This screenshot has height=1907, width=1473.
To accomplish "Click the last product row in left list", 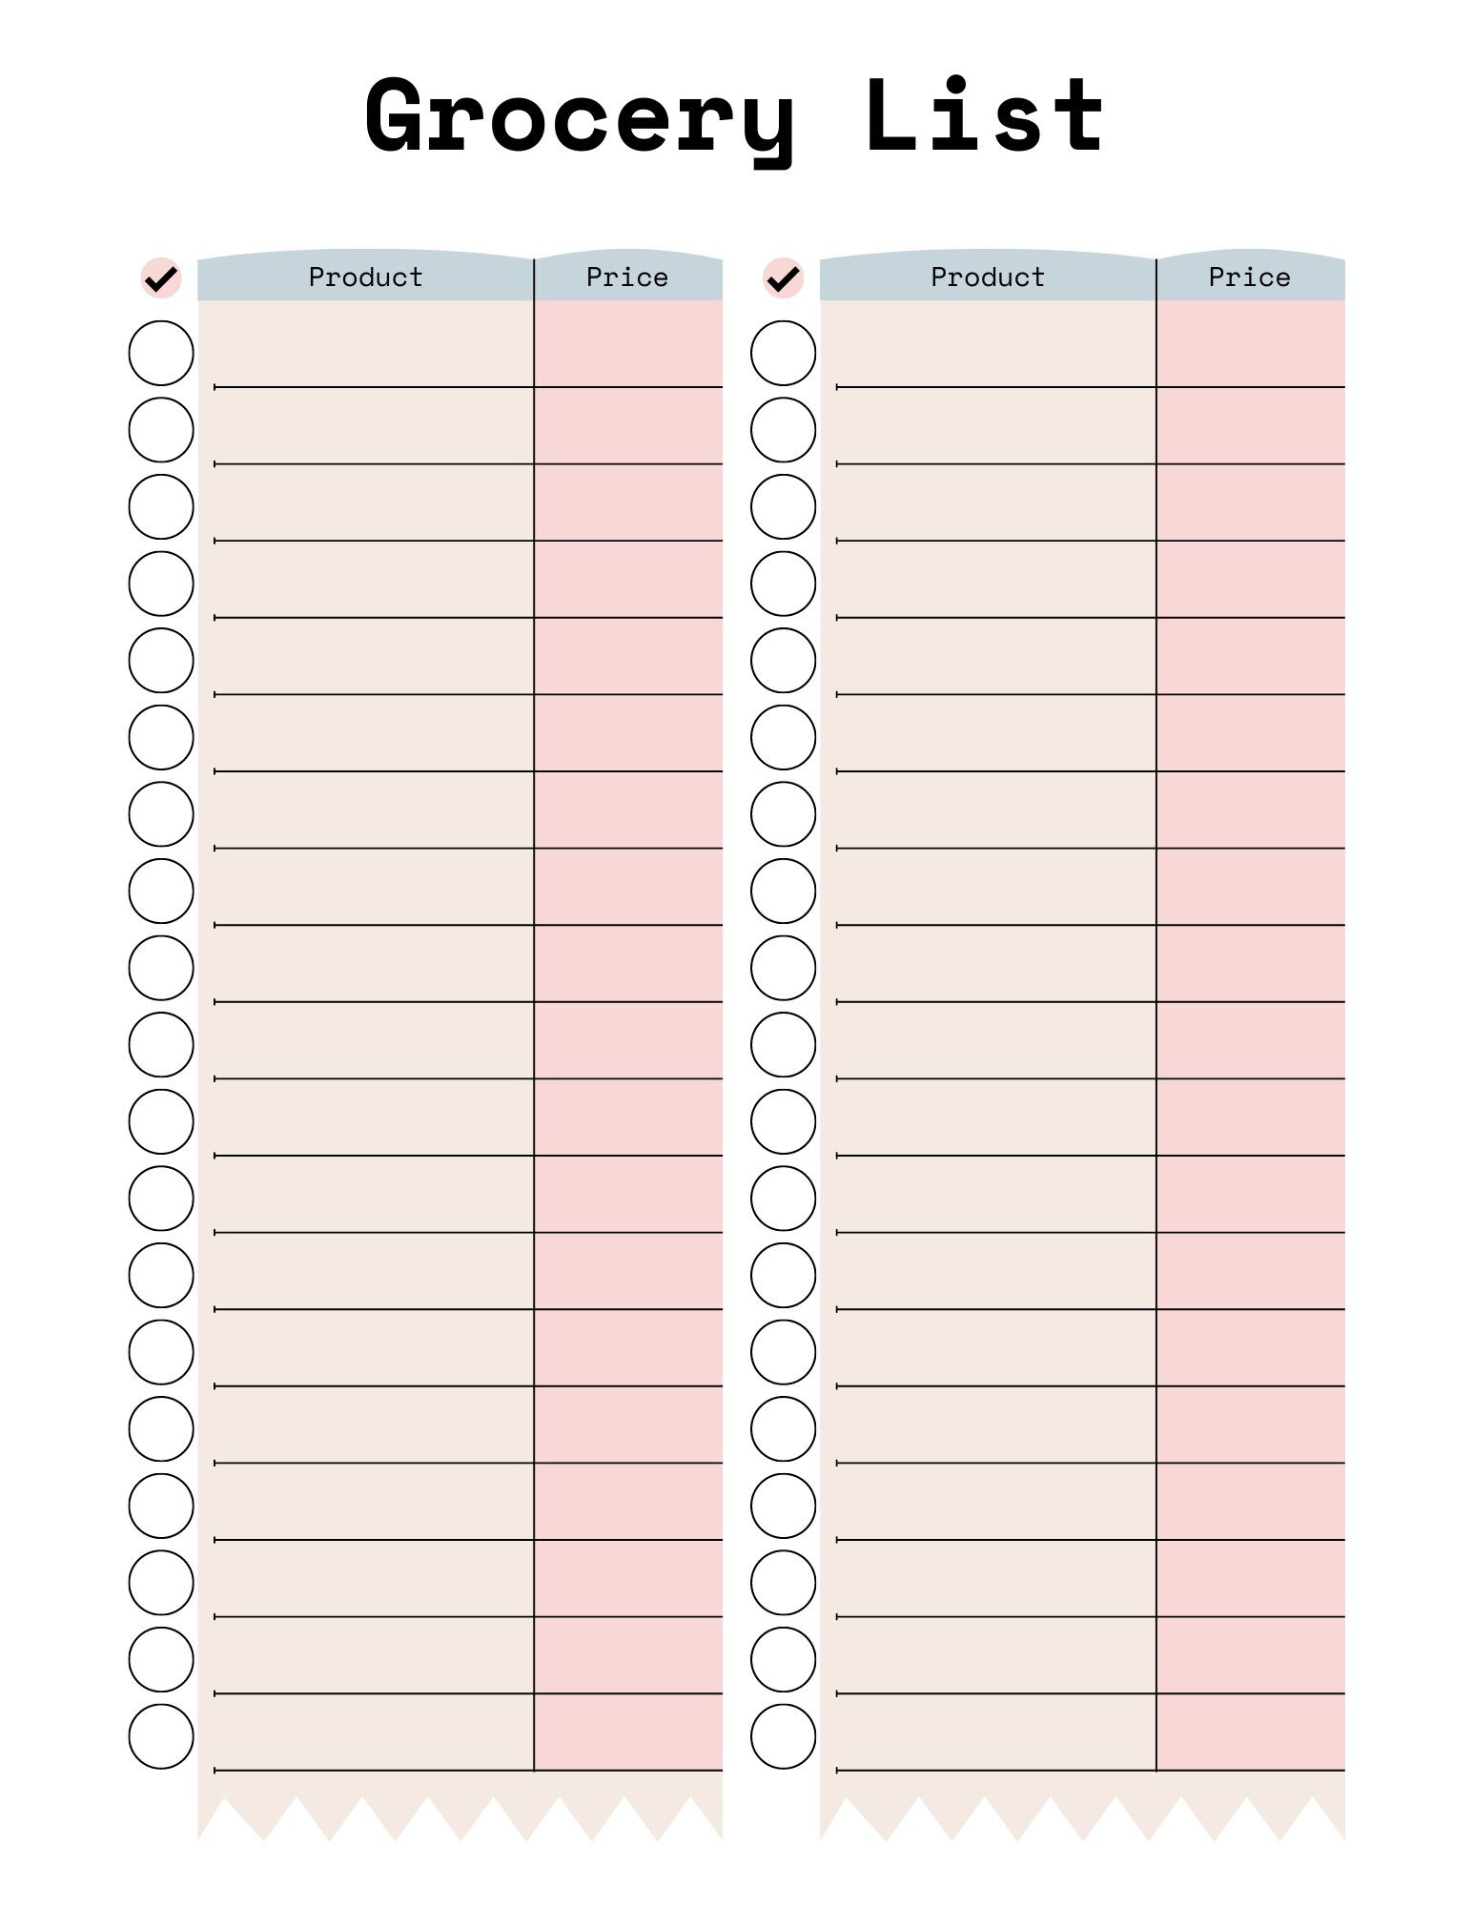I will tap(365, 1732).
